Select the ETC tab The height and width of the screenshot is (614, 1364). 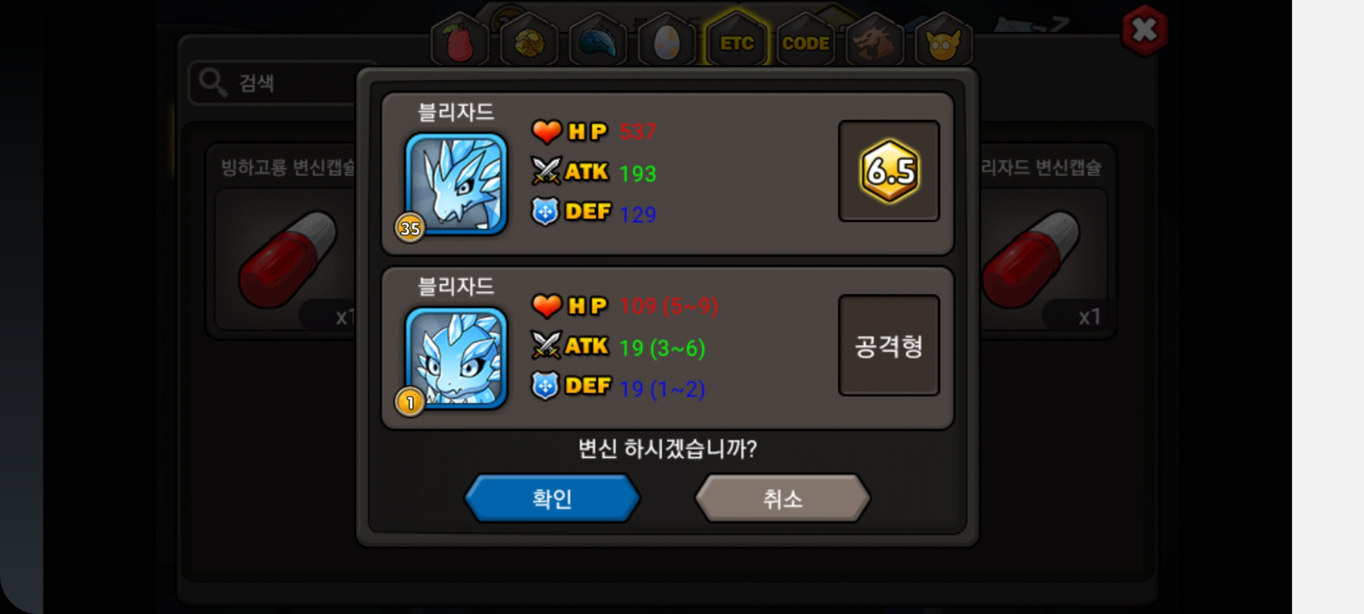737,41
